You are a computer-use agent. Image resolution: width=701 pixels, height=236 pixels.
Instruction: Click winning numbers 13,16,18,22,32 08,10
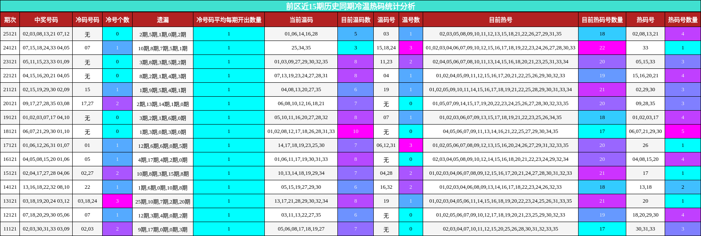click(x=46, y=187)
